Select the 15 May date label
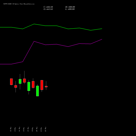This screenshot has width=136, height=136. pyautogui.click(x=24, y=129)
